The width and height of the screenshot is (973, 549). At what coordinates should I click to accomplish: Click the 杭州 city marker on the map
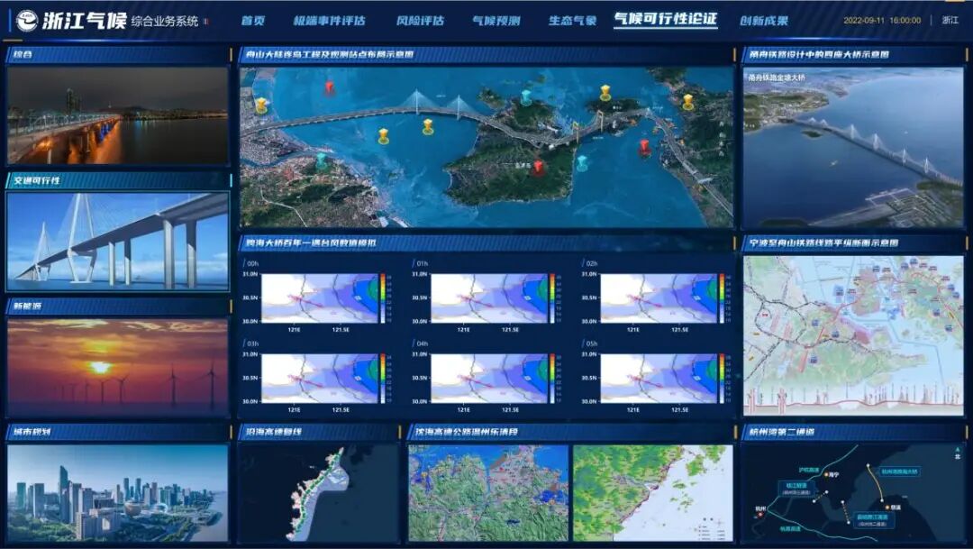(760, 515)
